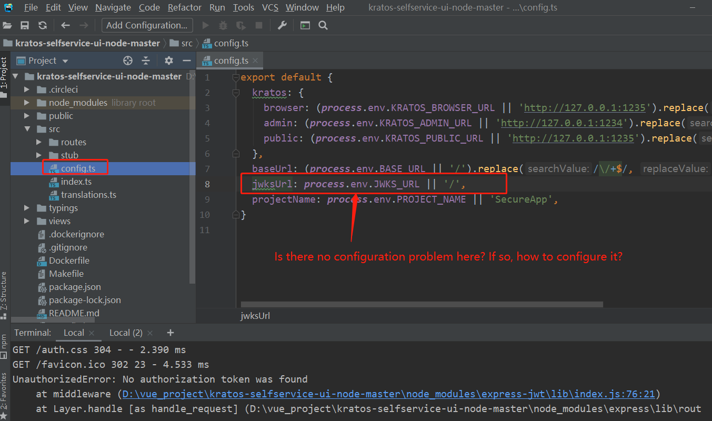Open settings using the wrench toolbar icon
The width and height of the screenshot is (712, 421).
point(282,25)
